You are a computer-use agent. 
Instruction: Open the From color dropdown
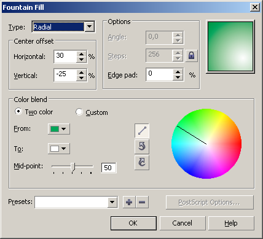coord(59,129)
